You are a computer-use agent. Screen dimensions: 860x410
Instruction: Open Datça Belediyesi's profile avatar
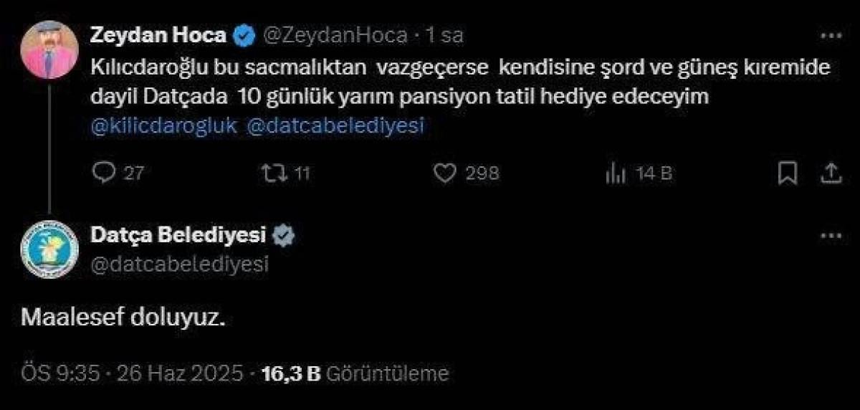[x=49, y=249]
